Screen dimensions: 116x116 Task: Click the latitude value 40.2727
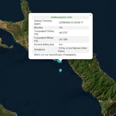[63, 33]
